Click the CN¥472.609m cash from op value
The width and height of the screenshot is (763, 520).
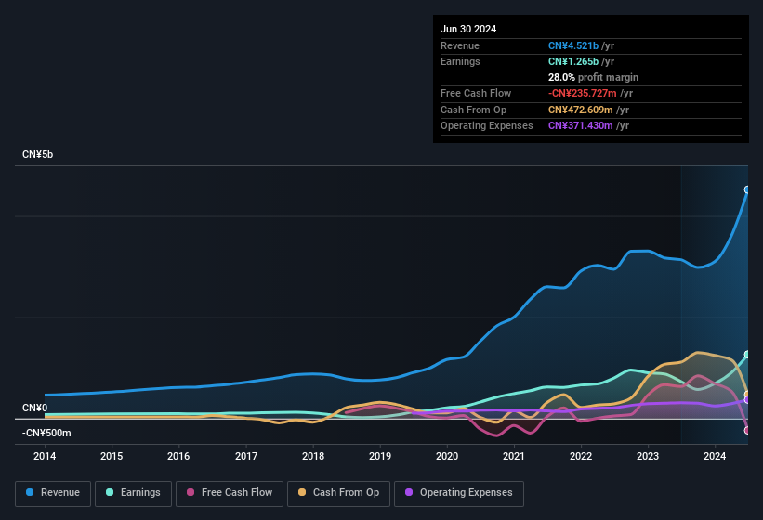pos(581,110)
